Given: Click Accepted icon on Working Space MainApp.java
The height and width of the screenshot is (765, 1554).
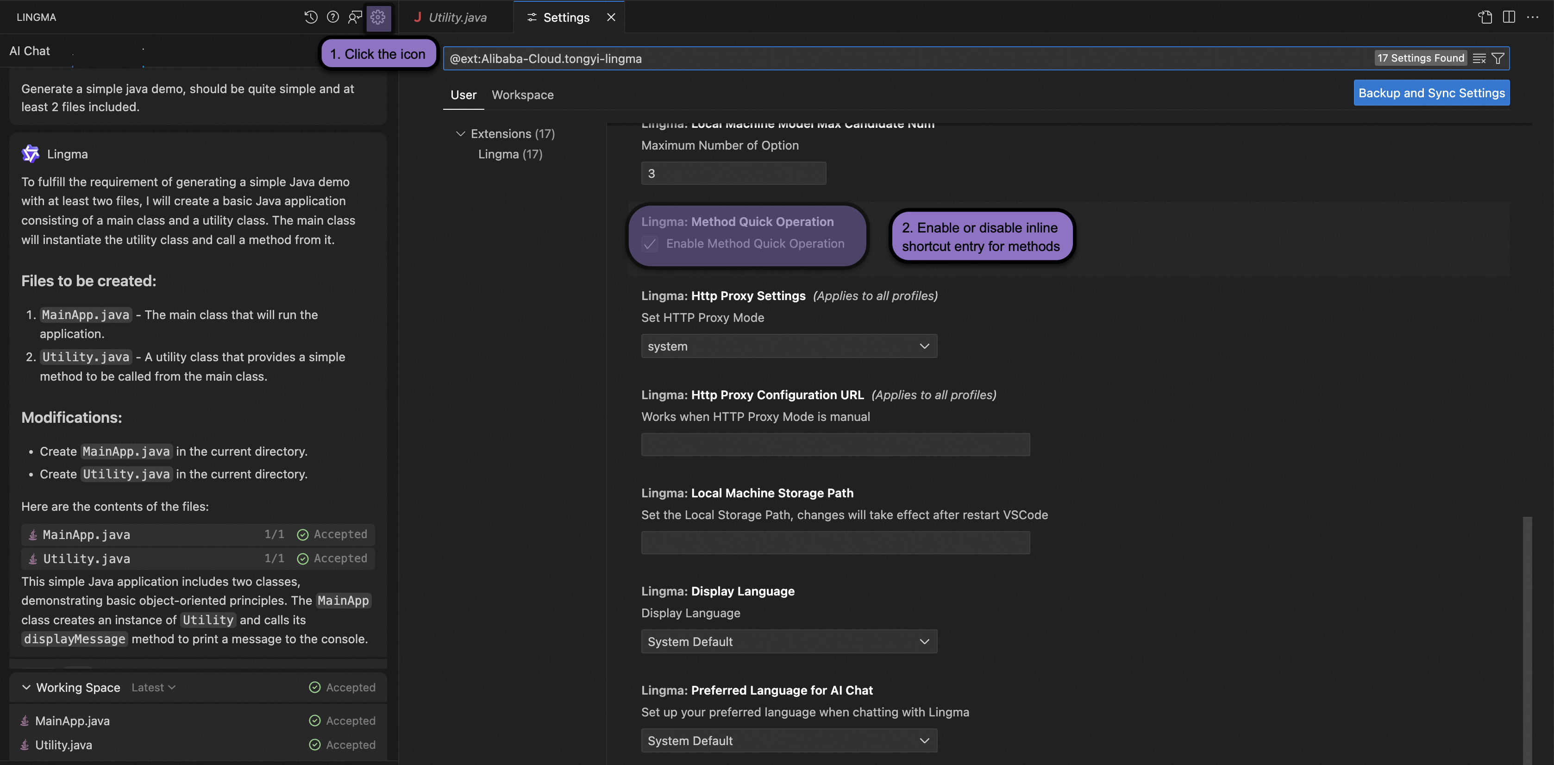Looking at the screenshot, I should (314, 721).
